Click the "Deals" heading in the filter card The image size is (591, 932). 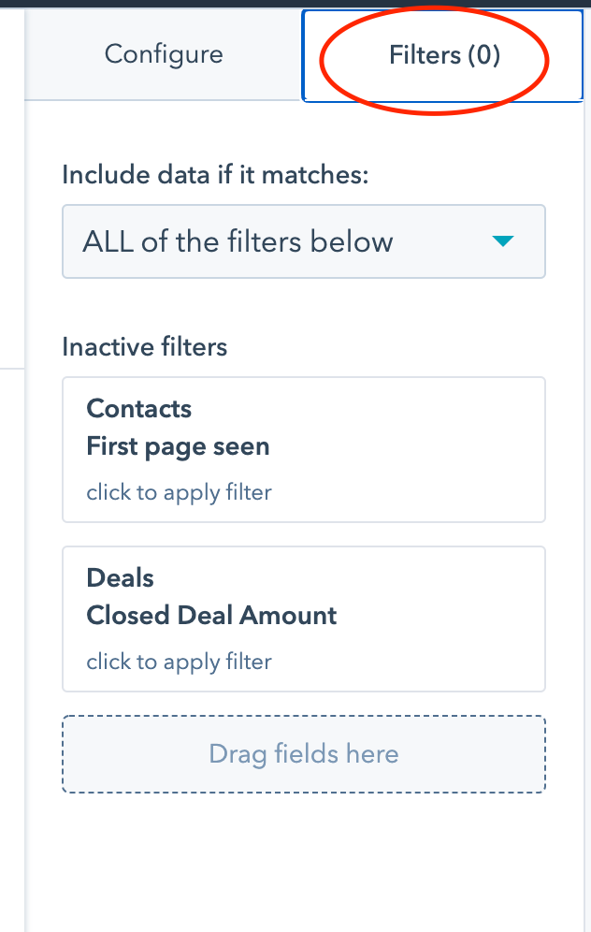(x=120, y=578)
